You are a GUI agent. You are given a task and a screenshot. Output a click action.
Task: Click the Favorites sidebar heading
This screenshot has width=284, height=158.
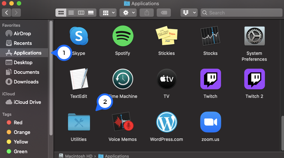[x=11, y=25]
